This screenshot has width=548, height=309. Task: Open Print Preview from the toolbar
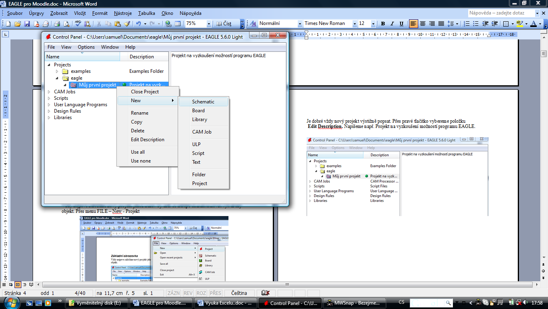point(66,24)
